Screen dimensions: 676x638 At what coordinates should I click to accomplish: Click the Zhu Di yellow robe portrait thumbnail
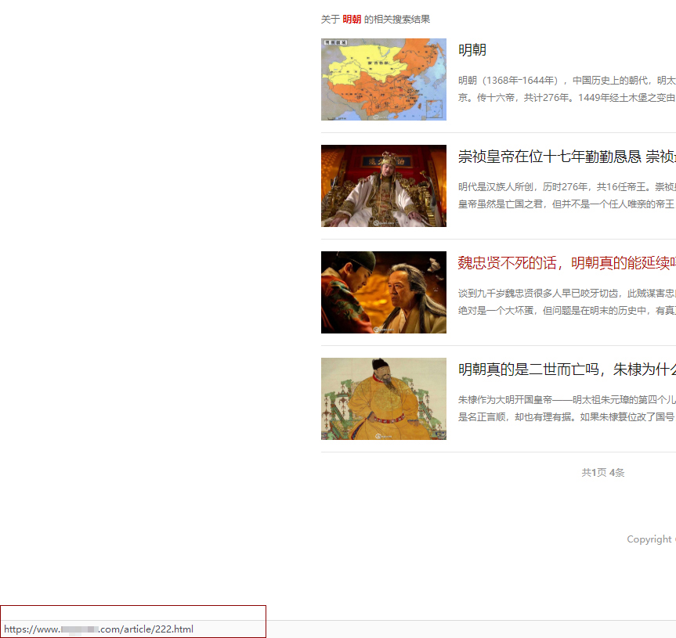(384, 398)
